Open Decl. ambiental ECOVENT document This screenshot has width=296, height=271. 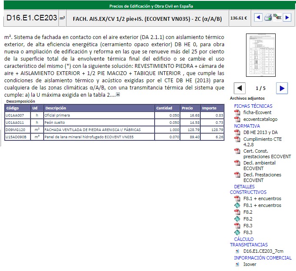260,166
